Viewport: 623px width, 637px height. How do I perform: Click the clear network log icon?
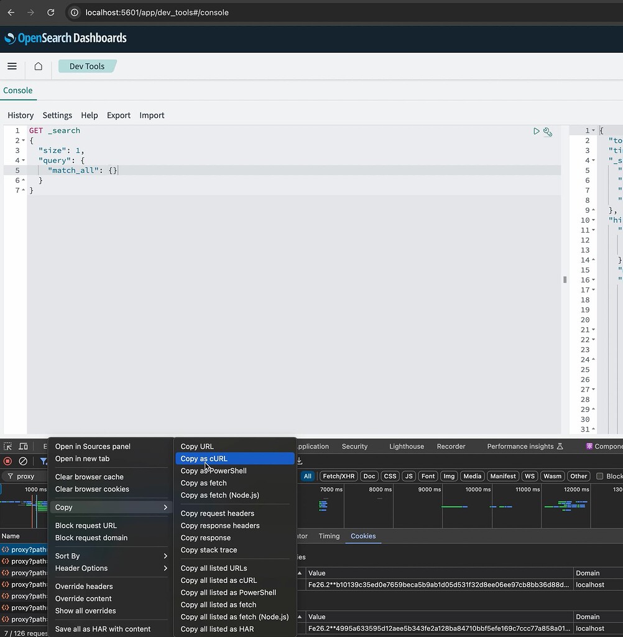click(x=23, y=461)
